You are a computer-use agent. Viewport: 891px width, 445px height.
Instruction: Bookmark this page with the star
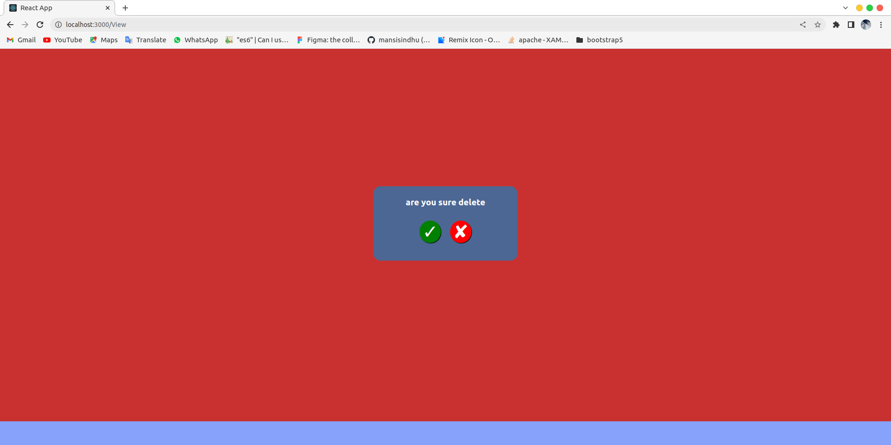818,25
